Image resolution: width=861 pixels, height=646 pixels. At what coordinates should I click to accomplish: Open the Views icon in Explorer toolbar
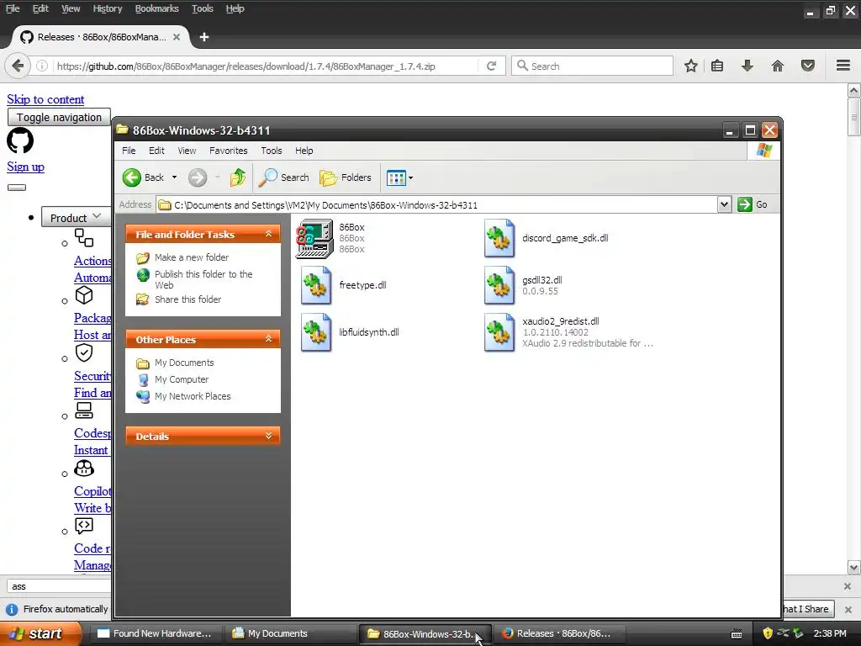(396, 177)
